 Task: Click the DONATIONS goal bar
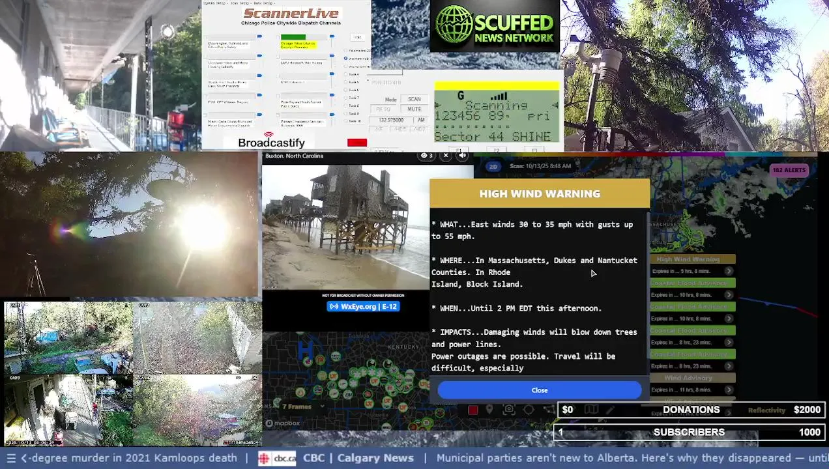pyautogui.click(x=691, y=410)
